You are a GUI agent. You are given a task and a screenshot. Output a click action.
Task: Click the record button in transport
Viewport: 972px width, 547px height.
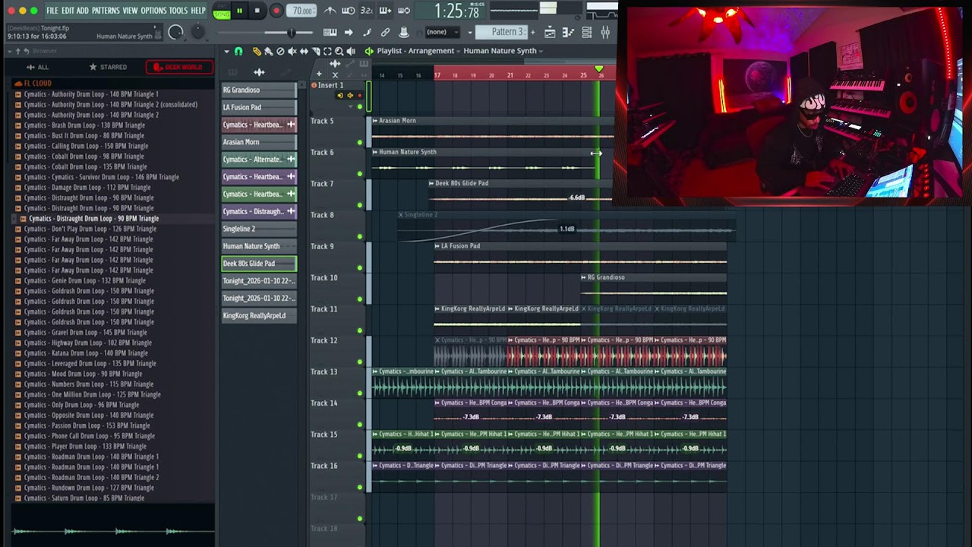(276, 11)
